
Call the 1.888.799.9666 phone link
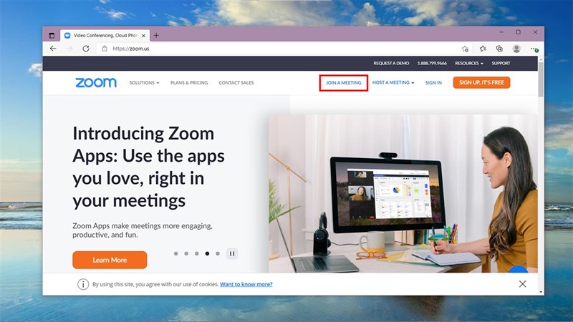pos(432,63)
